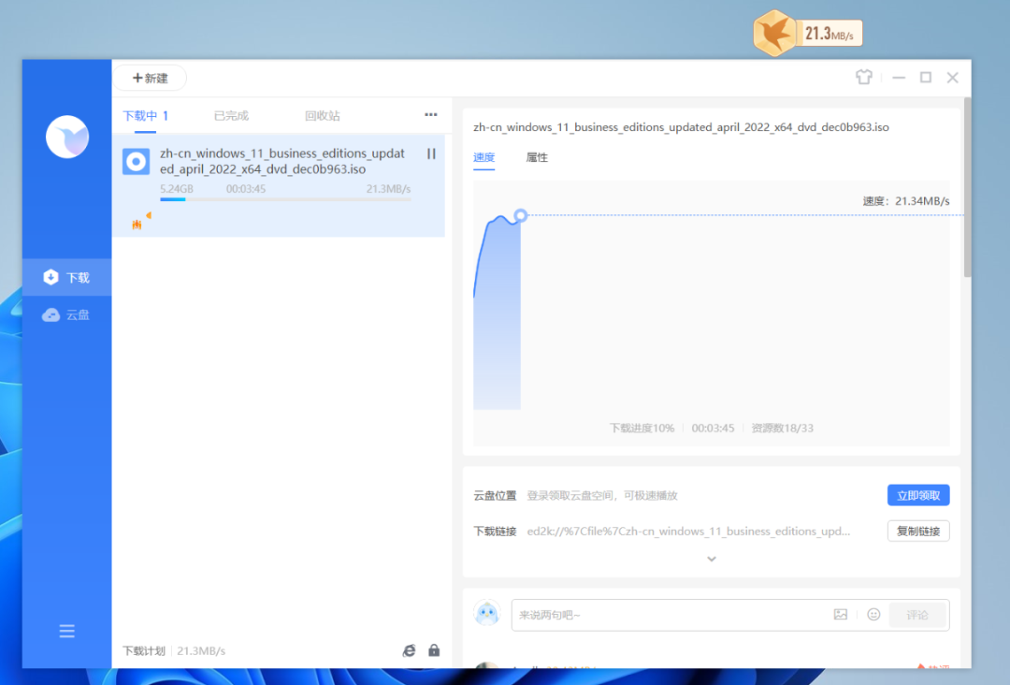Viewport: 1010px width, 685px height.
Task: Open the emoji picker in comment box
Action: (873, 615)
